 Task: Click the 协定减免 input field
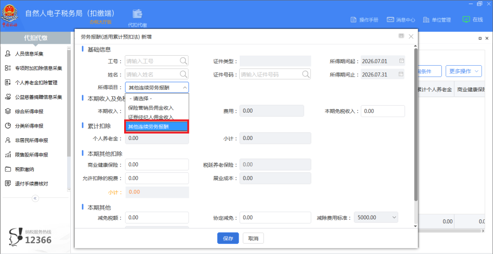(x=275, y=217)
